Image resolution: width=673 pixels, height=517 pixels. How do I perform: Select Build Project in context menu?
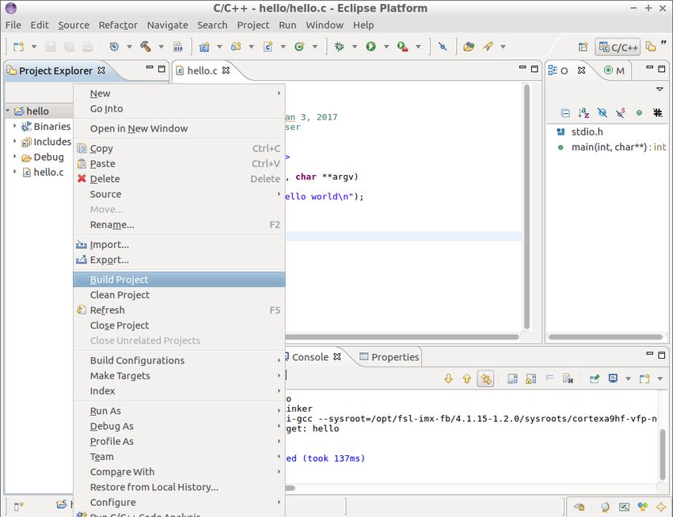[179, 279]
